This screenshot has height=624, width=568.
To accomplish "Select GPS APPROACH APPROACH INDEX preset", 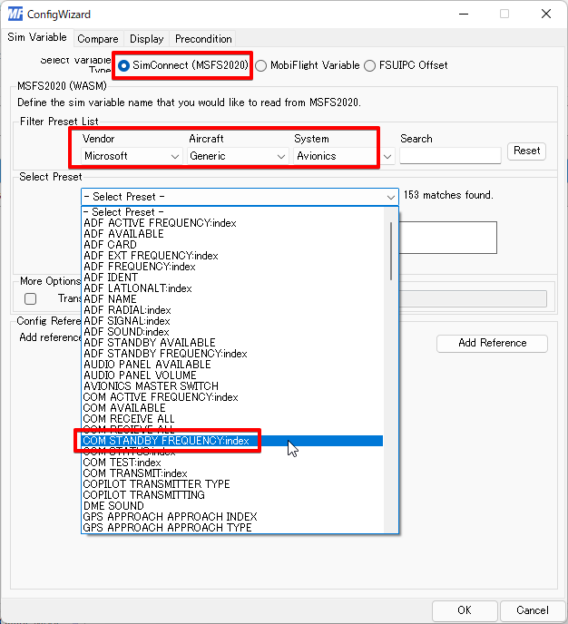I will click(x=232, y=517).
